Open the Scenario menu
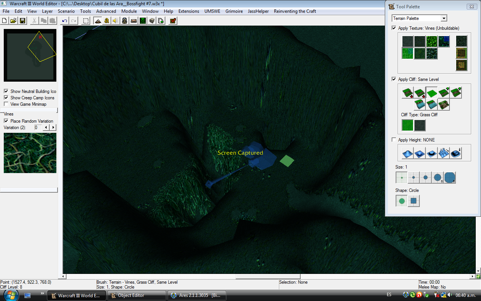This screenshot has height=301, width=481. (66, 11)
